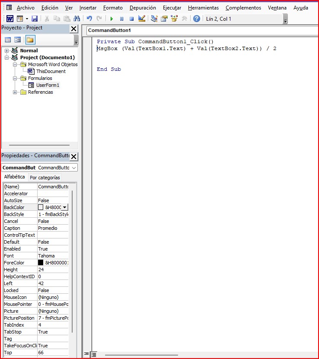Select UserForm1 in the project tree
Image resolution: width=319 pixels, height=359 pixels.
click(48, 85)
